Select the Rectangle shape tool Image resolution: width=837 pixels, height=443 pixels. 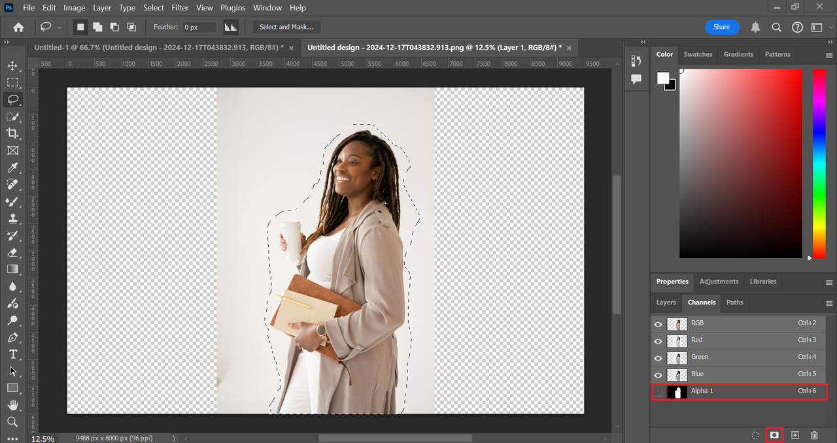[12, 388]
